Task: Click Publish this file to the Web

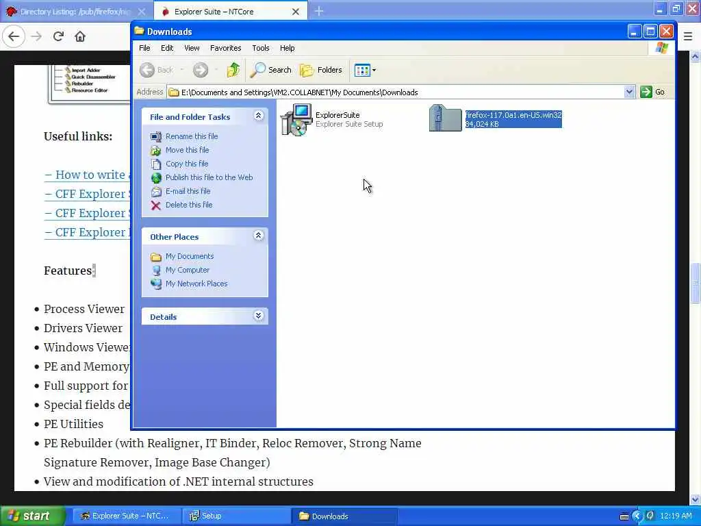Action: coord(209,177)
